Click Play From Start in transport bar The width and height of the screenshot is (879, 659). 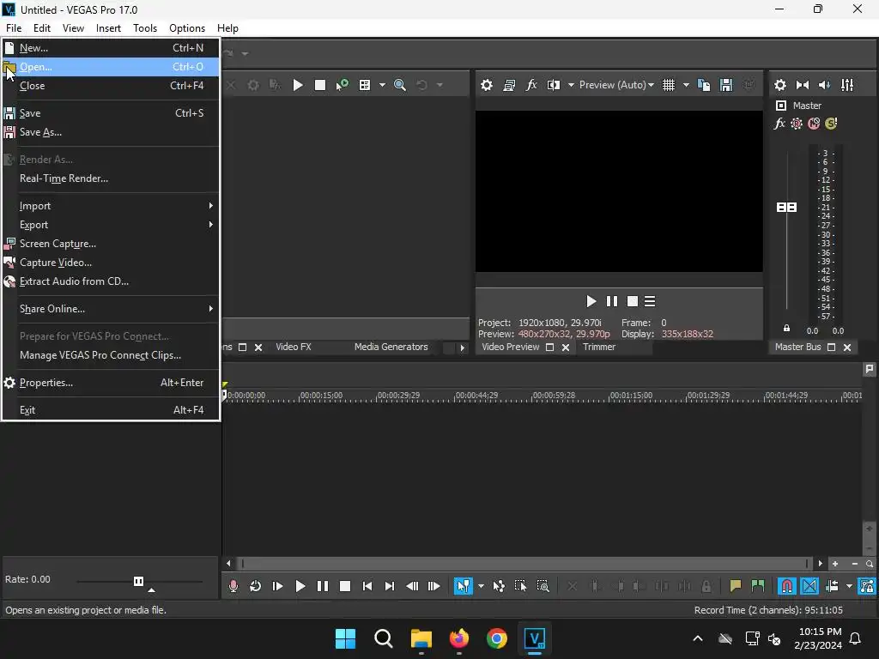277,586
